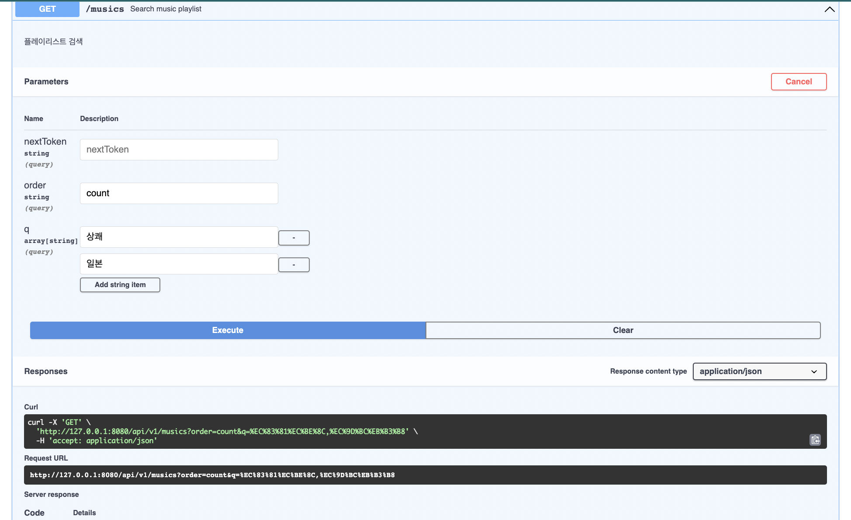Click the blue GET method badge
851x520 pixels.
[x=47, y=9]
